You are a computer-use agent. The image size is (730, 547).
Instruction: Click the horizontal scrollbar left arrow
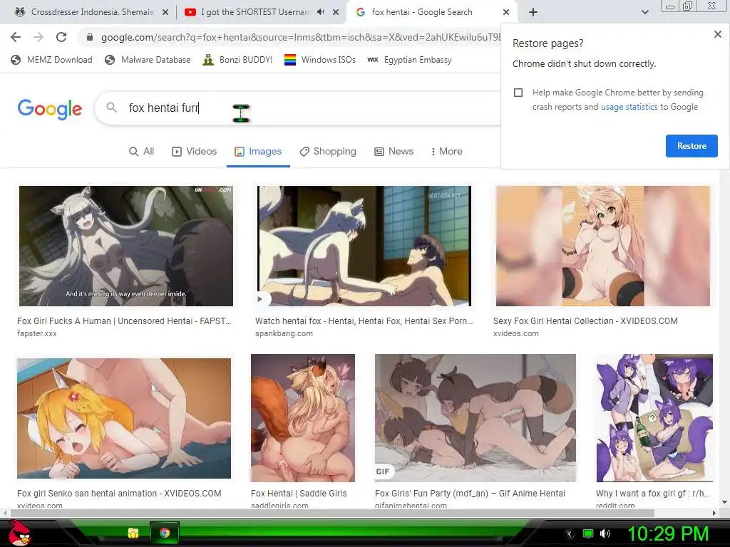(x=5, y=513)
